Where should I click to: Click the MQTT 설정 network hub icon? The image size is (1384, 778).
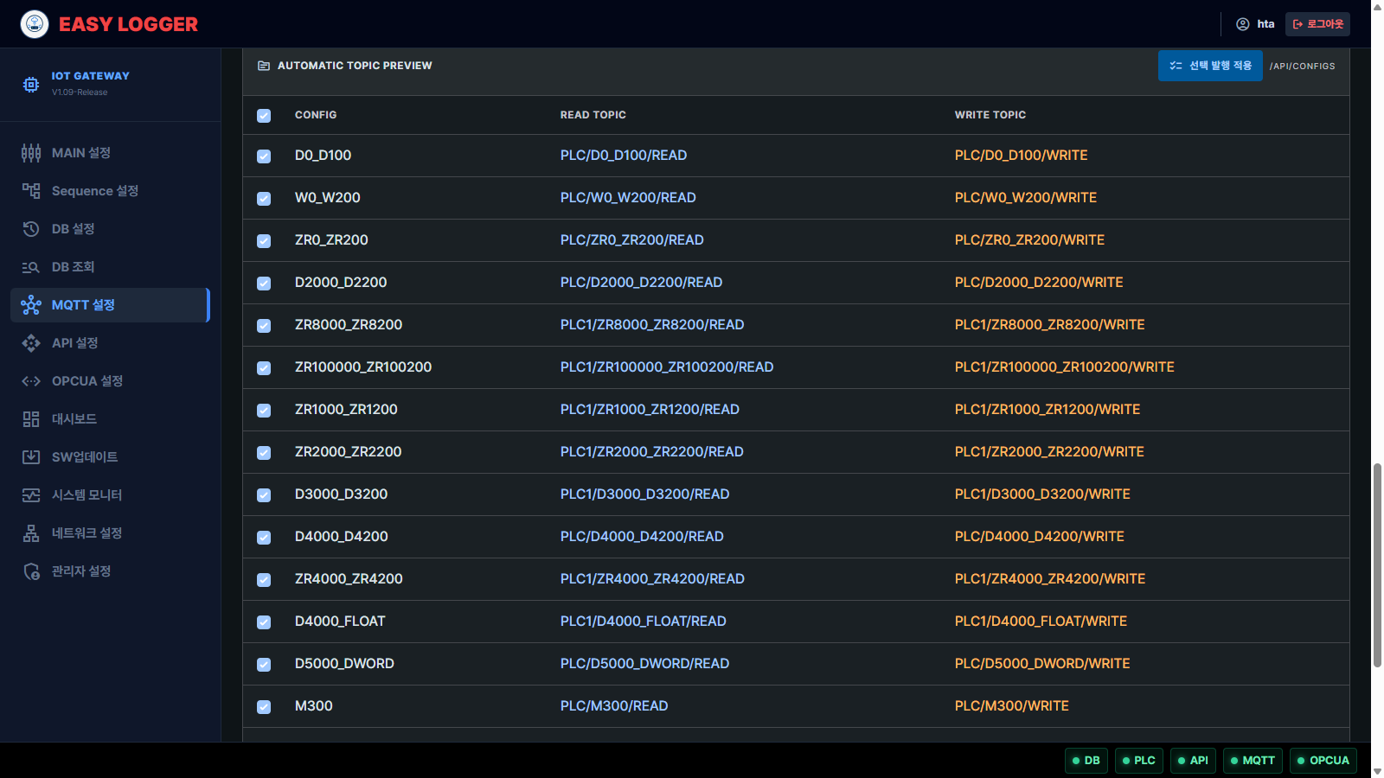(31, 305)
